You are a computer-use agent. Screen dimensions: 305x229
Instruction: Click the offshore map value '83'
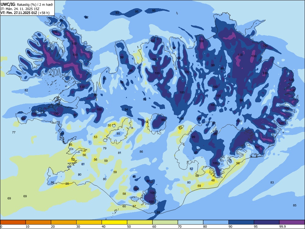point(272,183)
